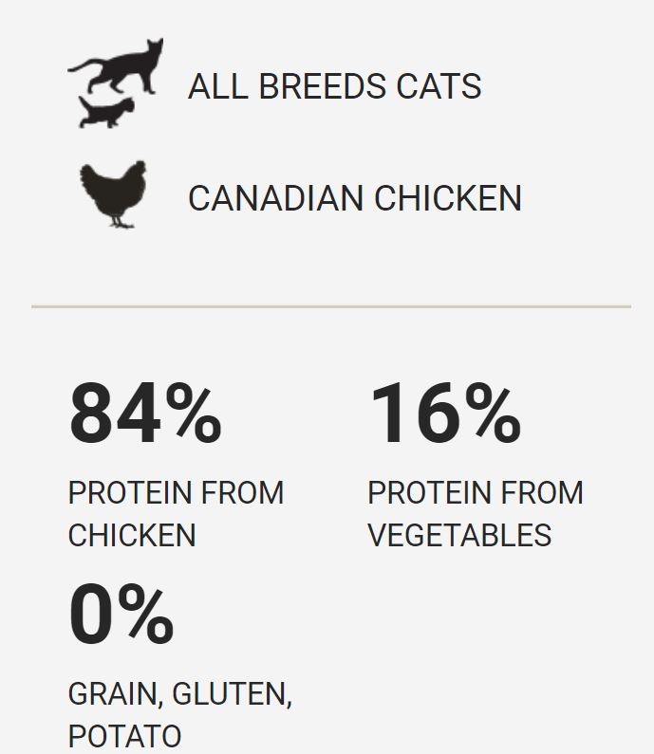Click the word CHICKEN below 84%

(132, 535)
